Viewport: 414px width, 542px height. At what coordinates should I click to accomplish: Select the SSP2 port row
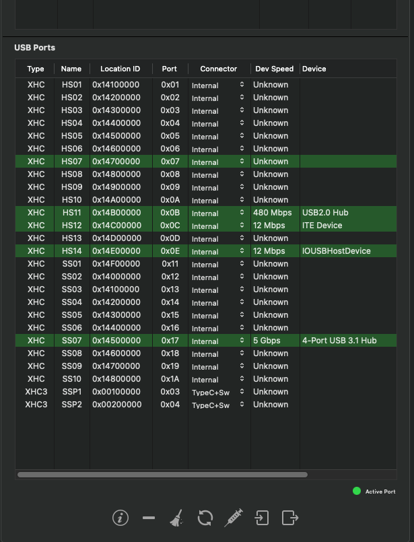[135, 405]
